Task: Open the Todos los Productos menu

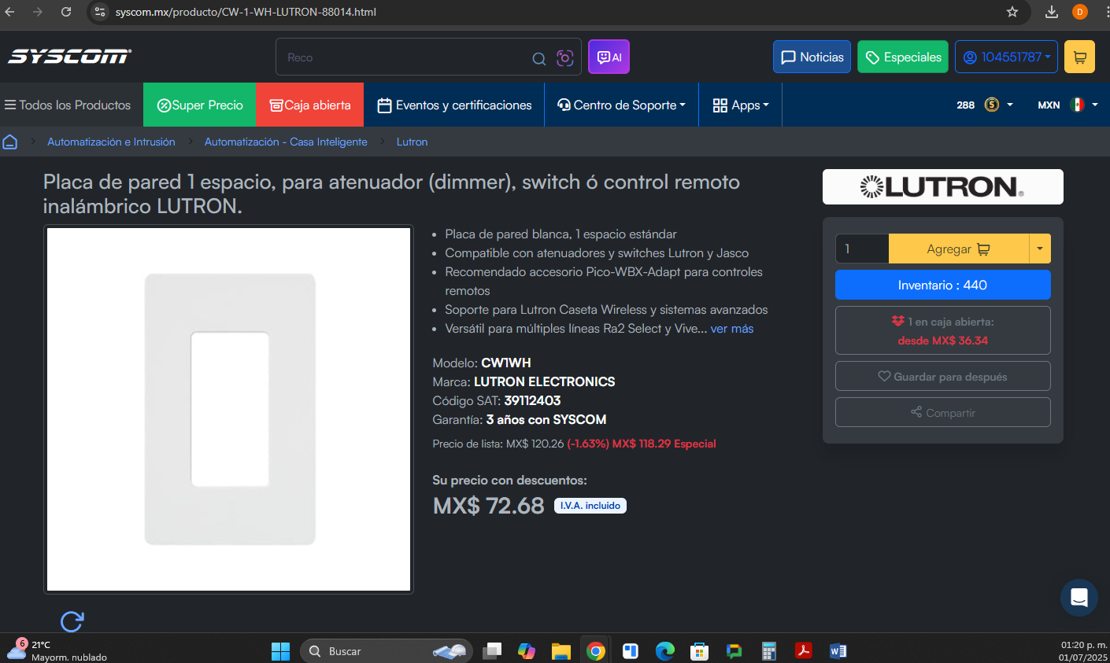Action: pos(68,105)
